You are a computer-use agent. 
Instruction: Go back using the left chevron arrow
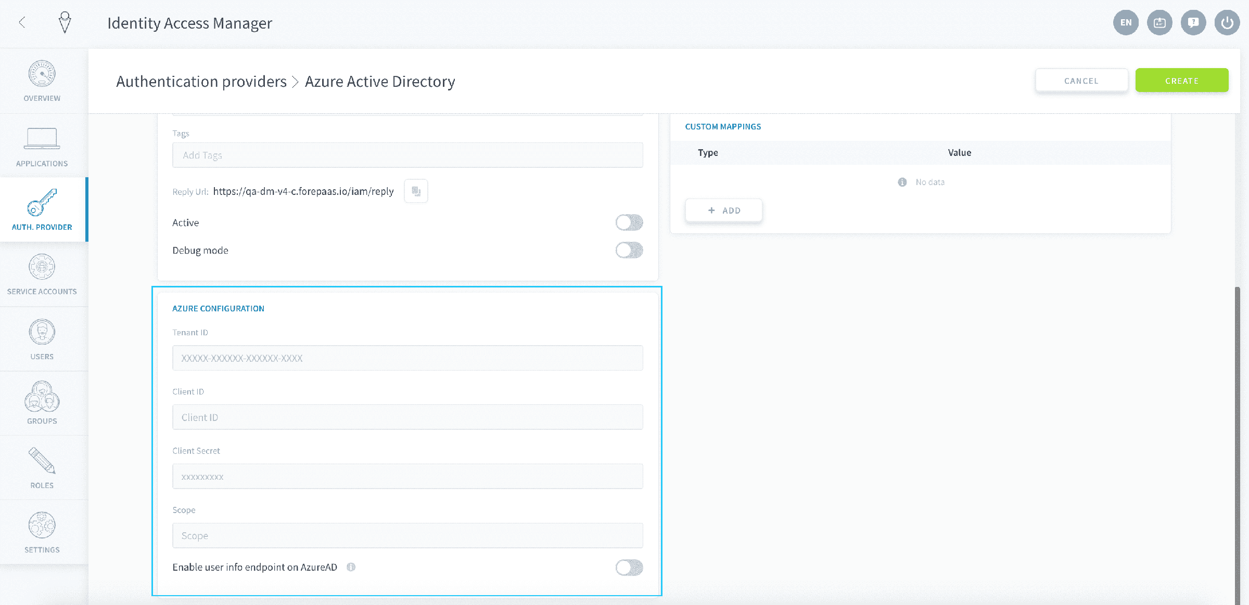point(22,22)
